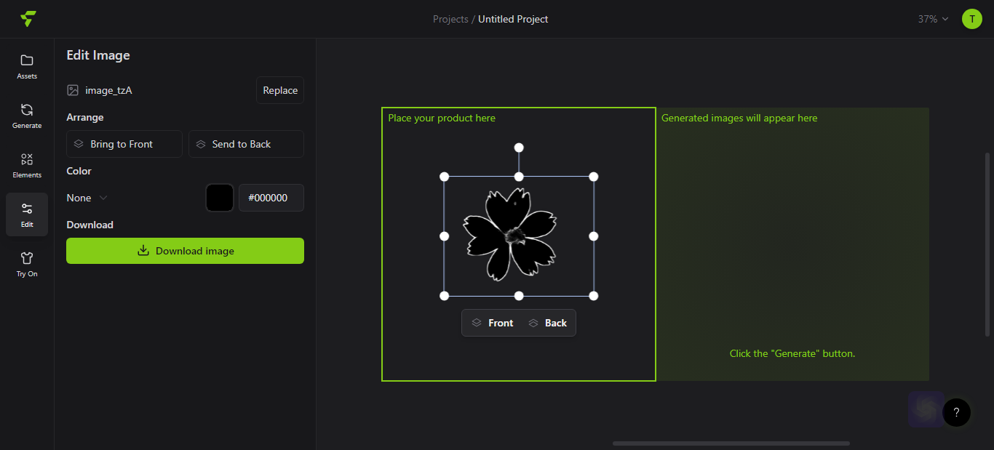
Task: Click the Replace button for image_tzA
Action: pos(280,90)
